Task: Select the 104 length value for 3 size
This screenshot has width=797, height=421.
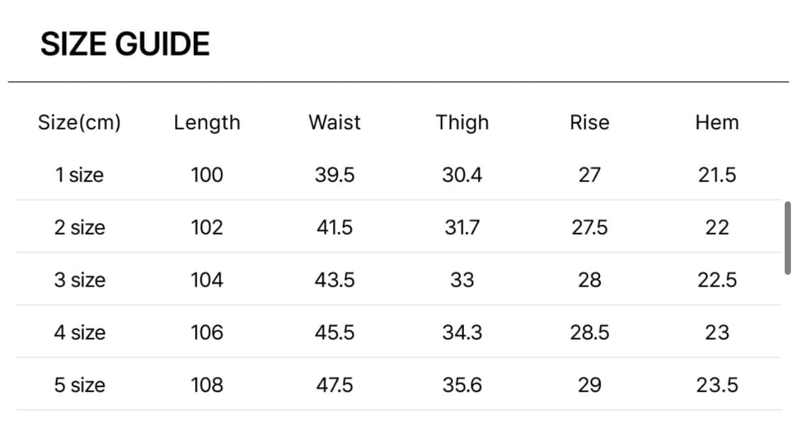Action: [x=207, y=280]
